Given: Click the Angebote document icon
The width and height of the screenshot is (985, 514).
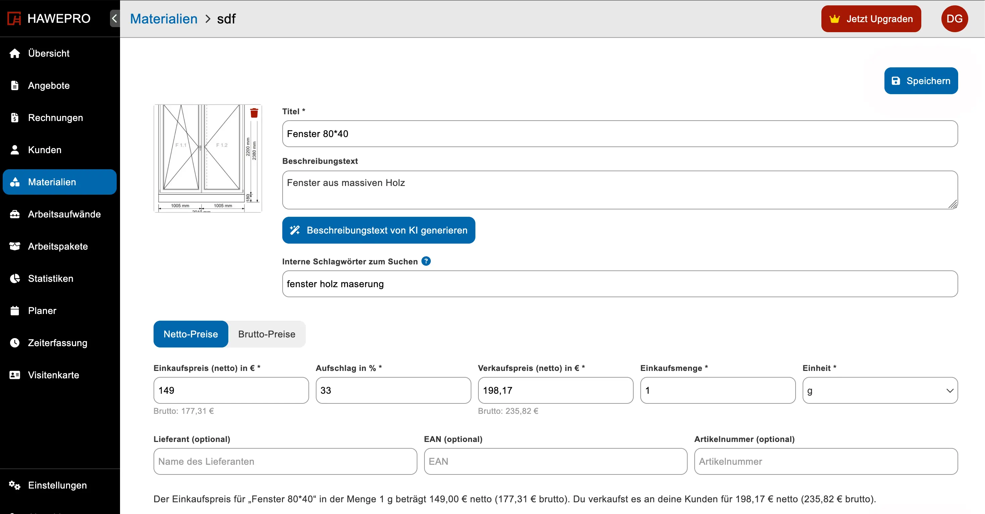Looking at the screenshot, I should pyautogui.click(x=14, y=85).
